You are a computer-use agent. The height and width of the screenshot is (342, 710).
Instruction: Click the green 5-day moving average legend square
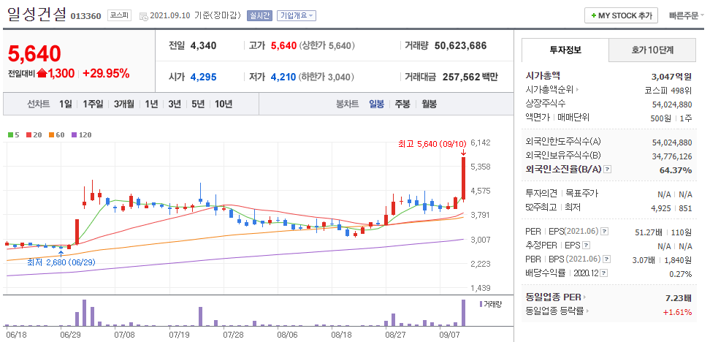click(x=10, y=134)
